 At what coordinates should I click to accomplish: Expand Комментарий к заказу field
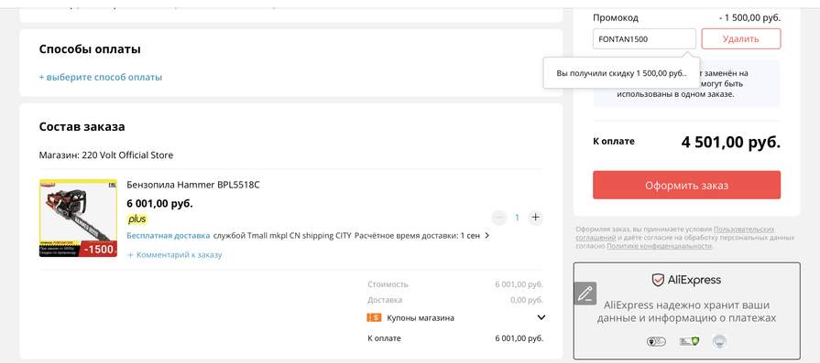[175, 255]
